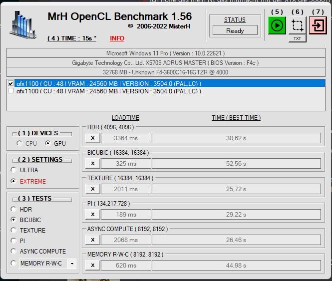Click the MEMORY R-W-C loadtime 620 ms
The width and height of the screenshot is (332, 281).
pyautogui.click(x=126, y=265)
